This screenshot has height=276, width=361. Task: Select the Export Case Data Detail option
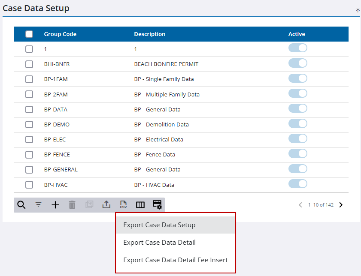(x=159, y=243)
